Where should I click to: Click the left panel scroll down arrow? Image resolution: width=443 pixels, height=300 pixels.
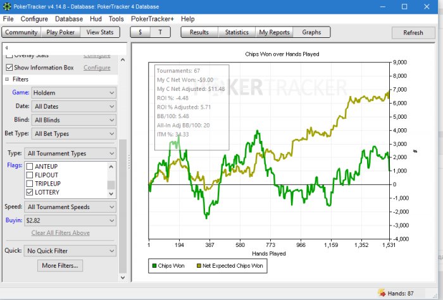[123, 277]
